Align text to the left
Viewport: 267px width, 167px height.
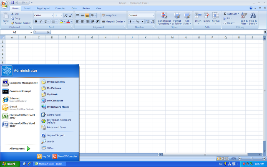(78, 21)
